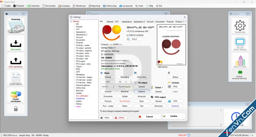Select Lease in settings tree
This screenshot has width=256, height=137.
pos(78,107)
